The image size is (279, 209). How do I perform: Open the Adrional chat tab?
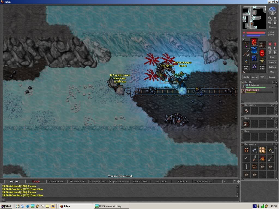[x=161, y=182]
